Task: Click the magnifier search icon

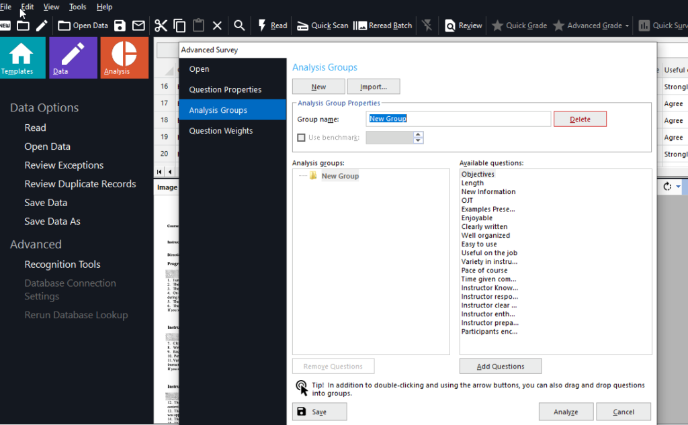Action: pyautogui.click(x=239, y=26)
